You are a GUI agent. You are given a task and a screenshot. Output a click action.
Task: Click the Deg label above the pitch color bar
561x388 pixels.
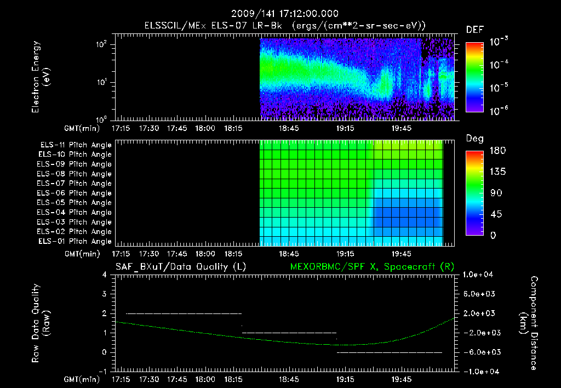click(475, 139)
